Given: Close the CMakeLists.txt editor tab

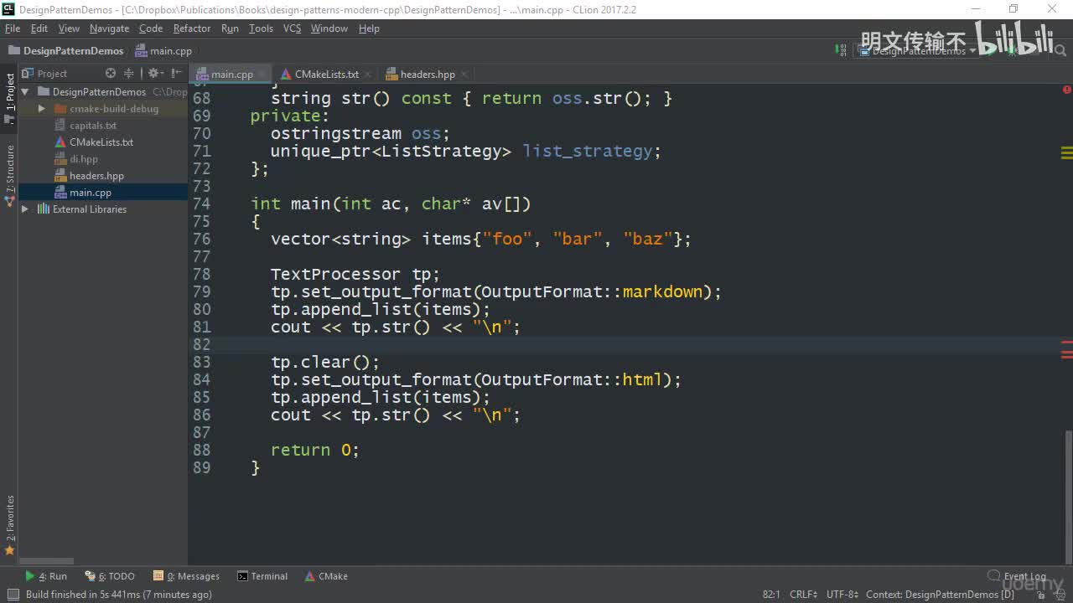Looking at the screenshot, I should (x=367, y=75).
